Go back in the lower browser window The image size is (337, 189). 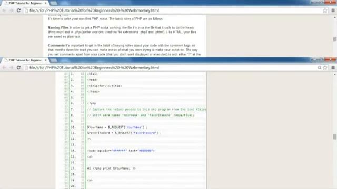point(4,68)
